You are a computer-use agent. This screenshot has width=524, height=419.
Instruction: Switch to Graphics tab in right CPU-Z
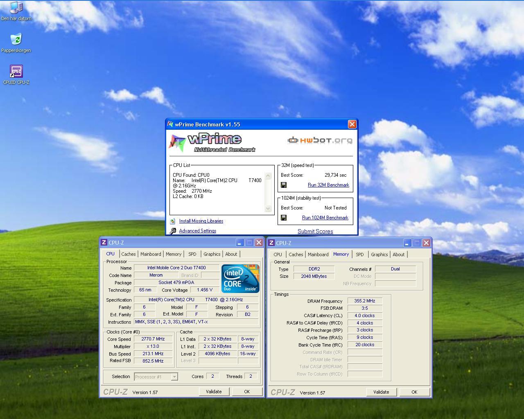click(x=379, y=255)
